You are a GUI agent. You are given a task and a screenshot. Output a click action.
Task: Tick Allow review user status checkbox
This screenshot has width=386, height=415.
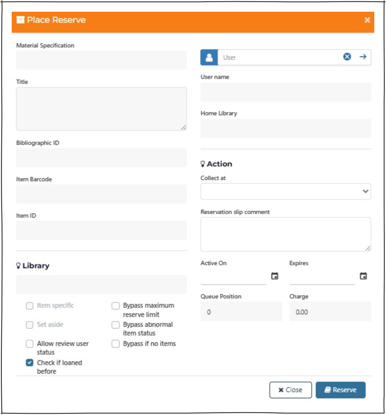tap(30, 343)
